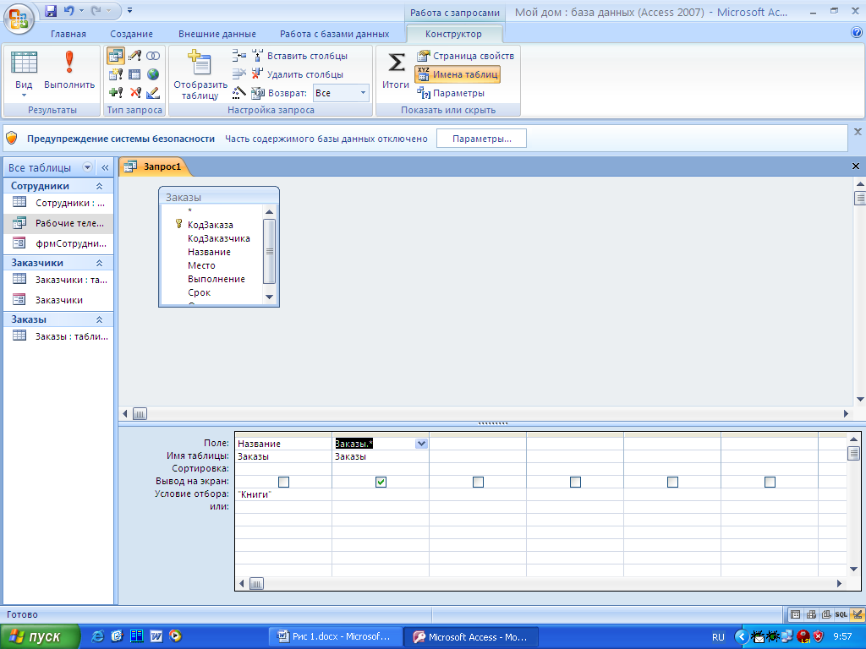866x649 pixels.
Task: Click the Undo arrow in quick access
Action: [x=69, y=10]
